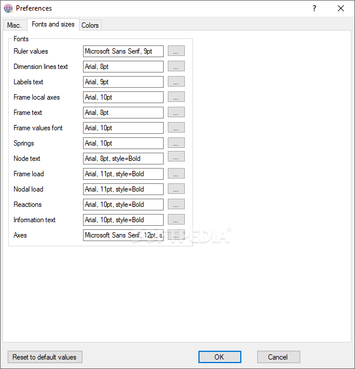Confirm preferences with OK
This screenshot has width=355, height=369.
pyautogui.click(x=220, y=357)
